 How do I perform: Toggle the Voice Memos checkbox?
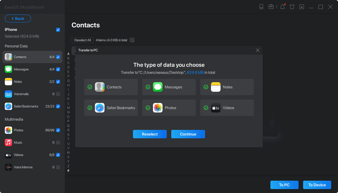[x=58, y=167]
